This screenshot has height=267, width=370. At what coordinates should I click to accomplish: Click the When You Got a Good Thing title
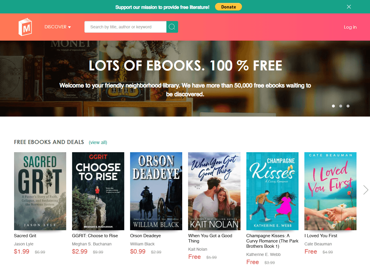[210, 238]
